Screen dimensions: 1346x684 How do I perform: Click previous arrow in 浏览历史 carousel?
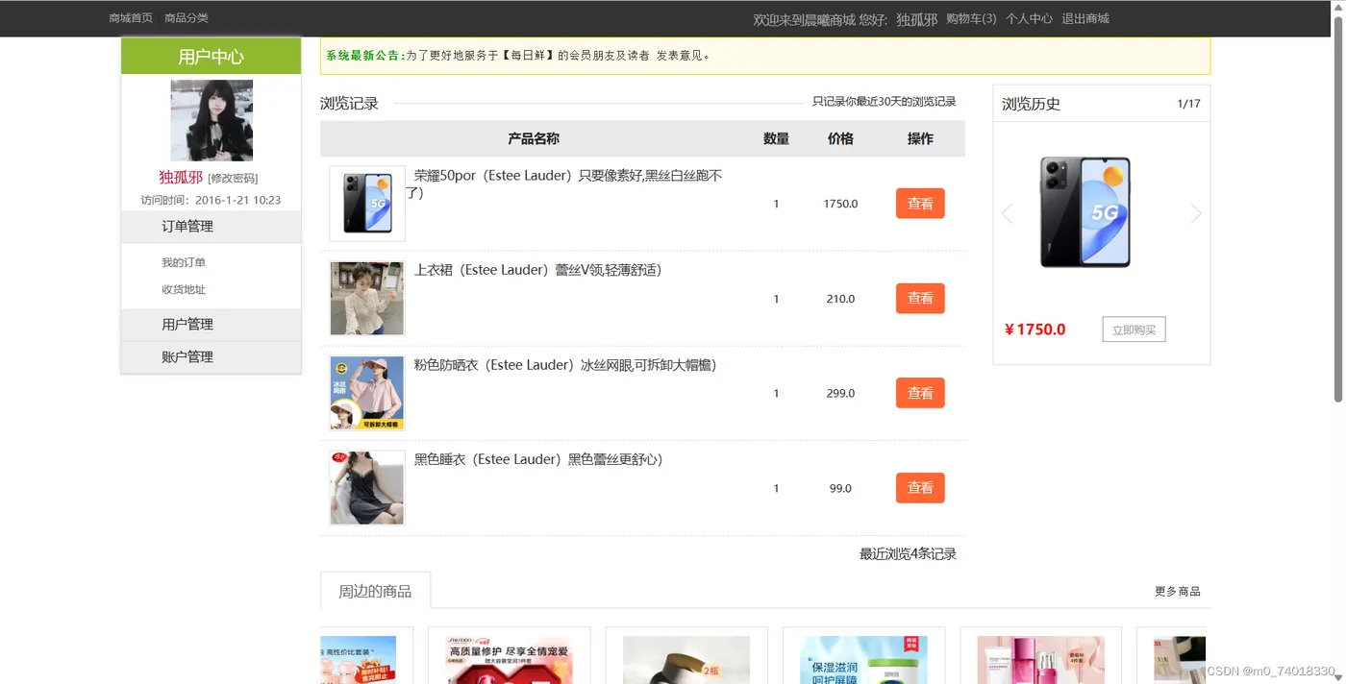click(1008, 213)
